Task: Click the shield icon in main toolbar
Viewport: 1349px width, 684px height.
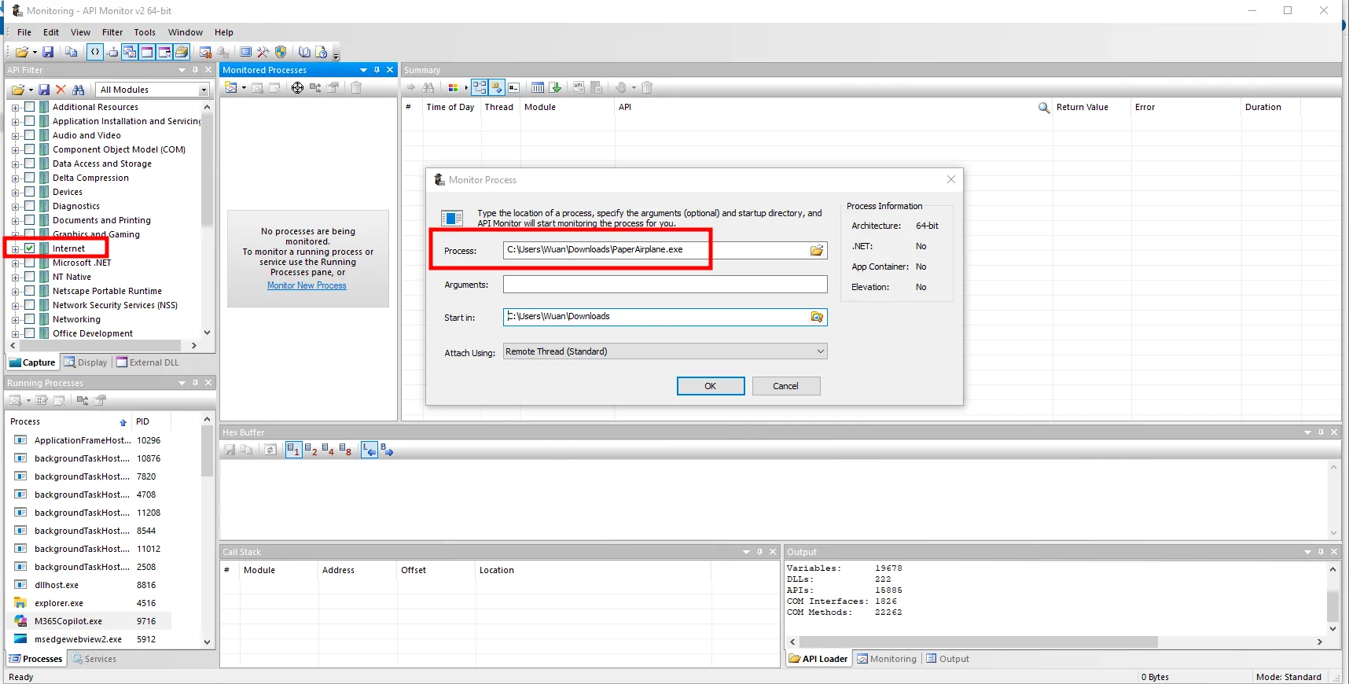Action: coord(281,52)
